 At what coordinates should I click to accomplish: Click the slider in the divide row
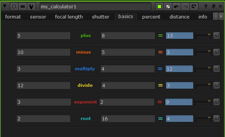(x=203, y=85)
